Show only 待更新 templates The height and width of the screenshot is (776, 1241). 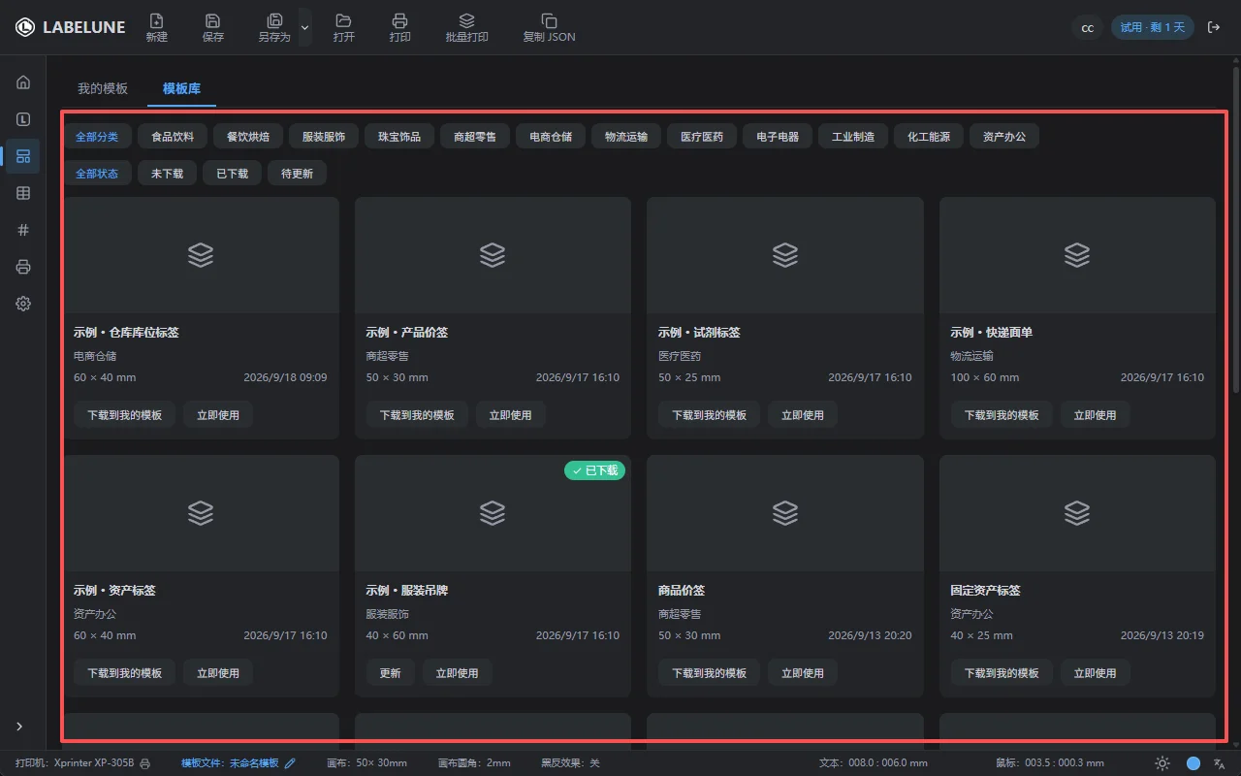coord(297,174)
